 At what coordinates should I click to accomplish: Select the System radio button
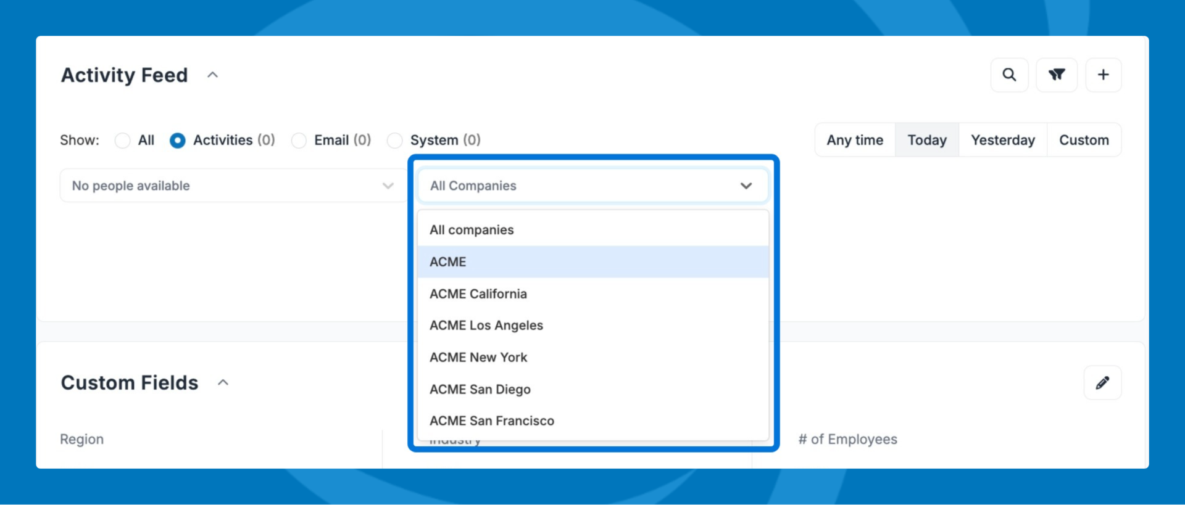coord(394,141)
